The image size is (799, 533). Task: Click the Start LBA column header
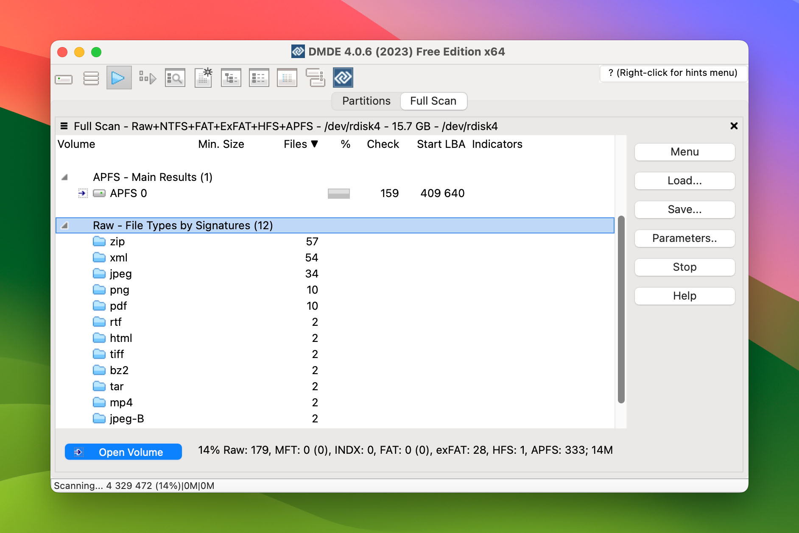pos(441,144)
